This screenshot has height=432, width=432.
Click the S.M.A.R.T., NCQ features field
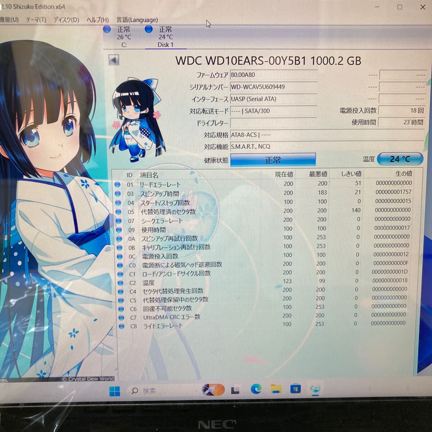coord(327,147)
